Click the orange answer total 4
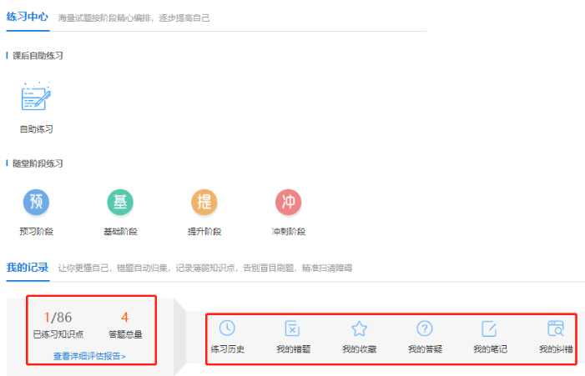The height and width of the screenshot is (376, 585). [124, 318]
